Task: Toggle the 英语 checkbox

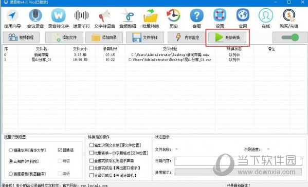Action: pos(60,174)
